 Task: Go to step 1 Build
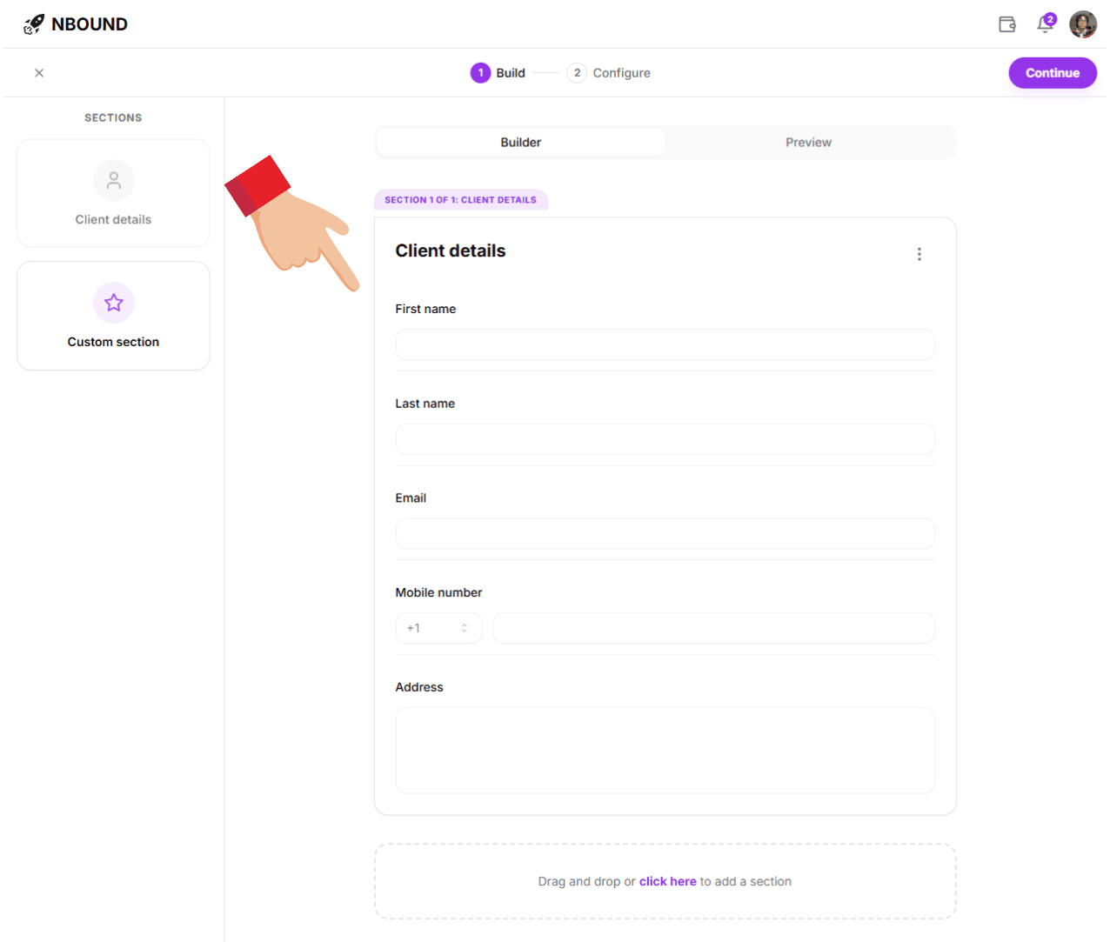498,73
